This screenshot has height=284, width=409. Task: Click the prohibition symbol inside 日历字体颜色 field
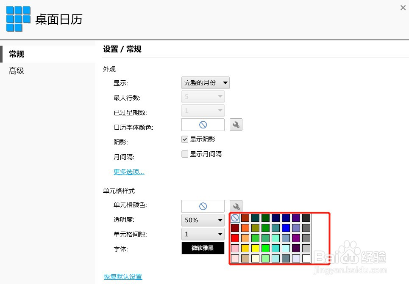coord(203,124)
